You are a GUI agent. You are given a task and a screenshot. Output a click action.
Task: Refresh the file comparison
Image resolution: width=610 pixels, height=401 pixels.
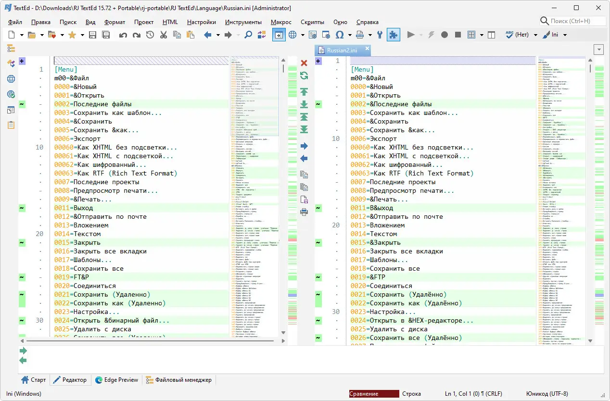pos(304,75)
